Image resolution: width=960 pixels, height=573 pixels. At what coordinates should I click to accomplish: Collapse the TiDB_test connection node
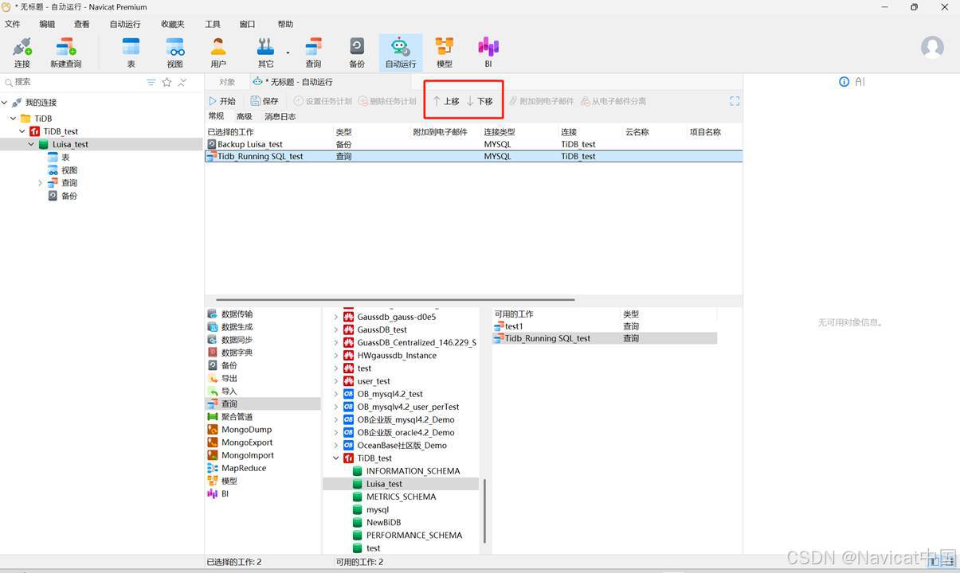click(22, 131)
